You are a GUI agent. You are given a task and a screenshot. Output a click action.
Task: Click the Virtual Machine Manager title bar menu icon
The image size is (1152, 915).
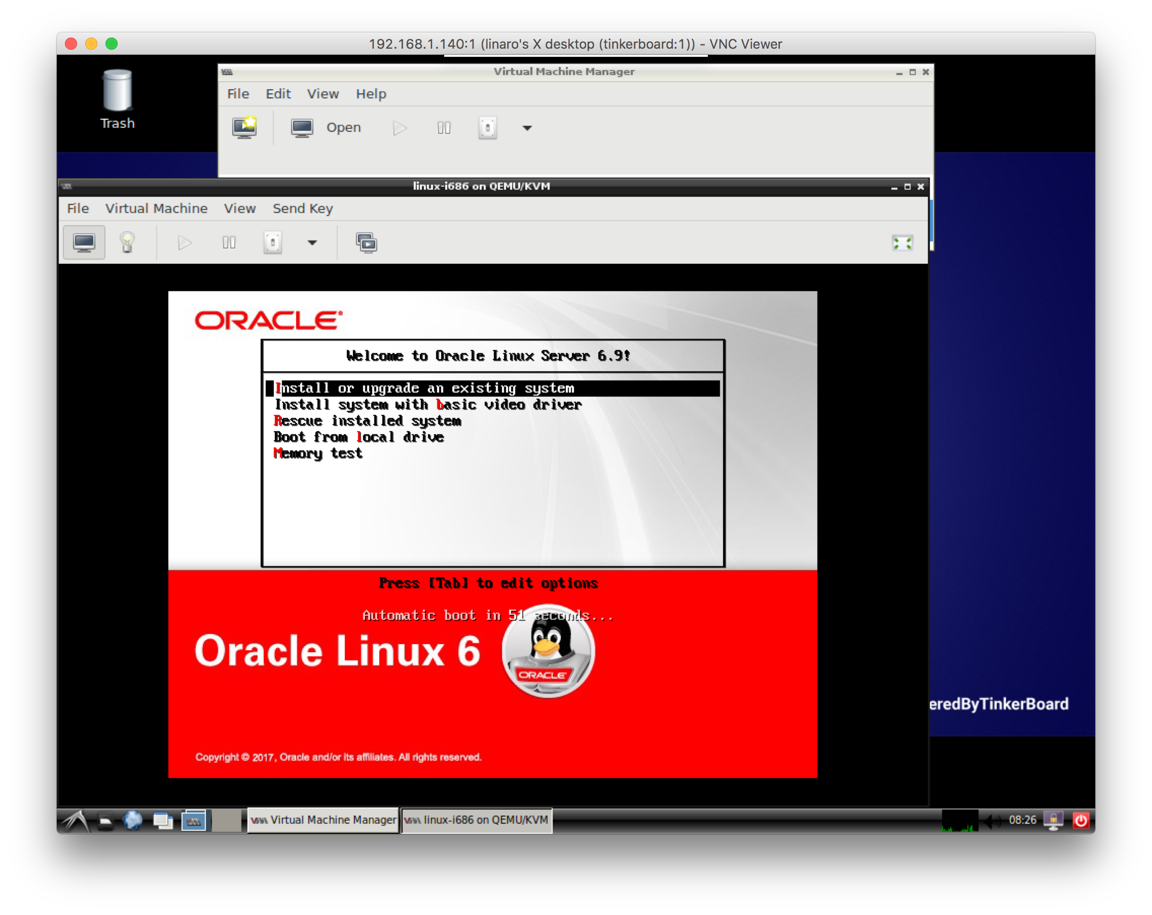tap(227, 72)
